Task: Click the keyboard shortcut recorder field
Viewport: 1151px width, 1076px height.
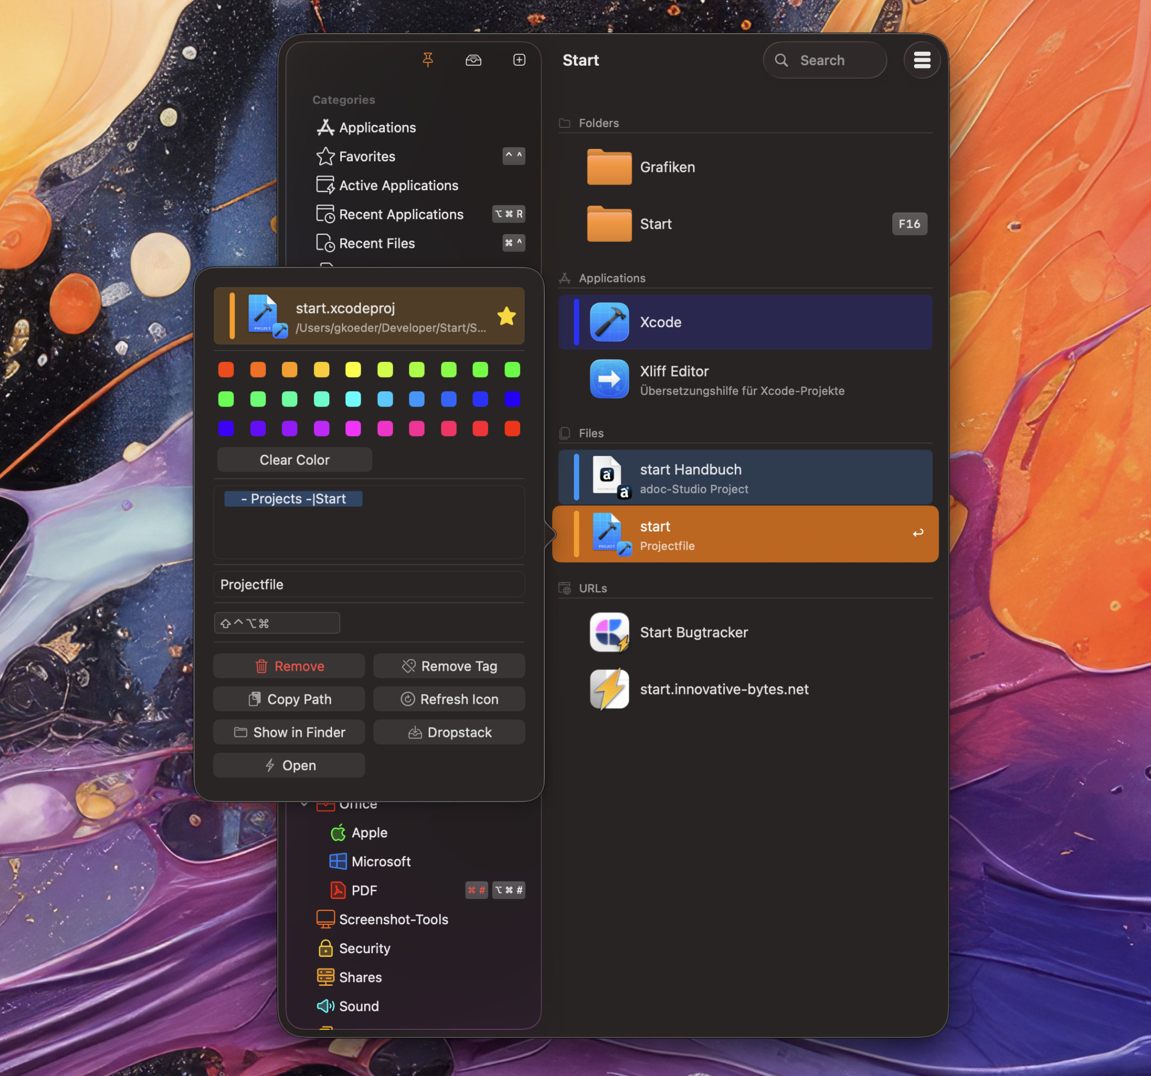Action: tap(277, 623)
